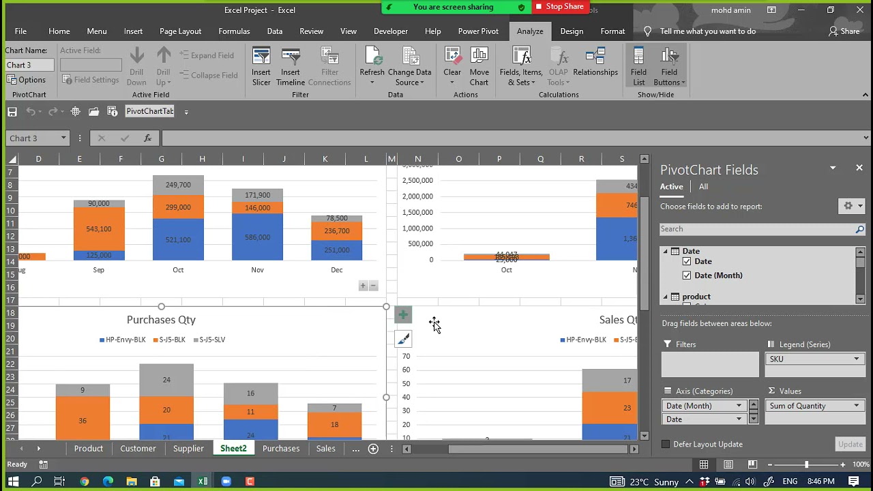The width and height of the screenshot is (873, 491).
Task: Open PivotChart Options
Action: (x=26, y=80)
